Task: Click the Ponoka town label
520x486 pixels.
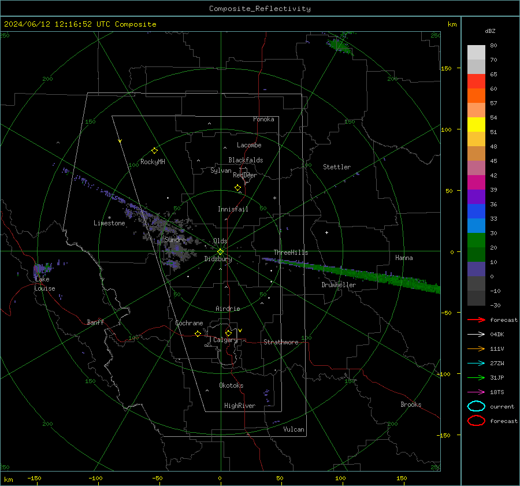Action: (263, 119)
